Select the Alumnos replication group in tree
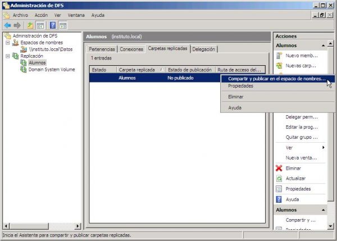Screen dimensions: 337x241 pos(37,63)
